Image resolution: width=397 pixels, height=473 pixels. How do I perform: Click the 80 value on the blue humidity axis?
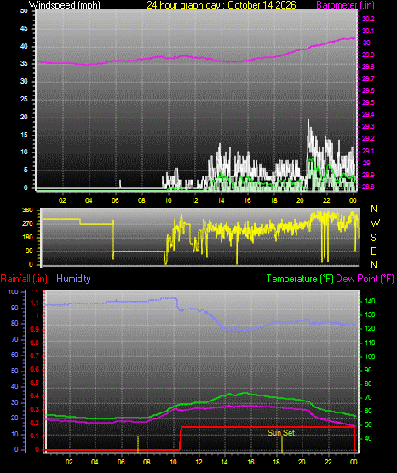(14, 323)
